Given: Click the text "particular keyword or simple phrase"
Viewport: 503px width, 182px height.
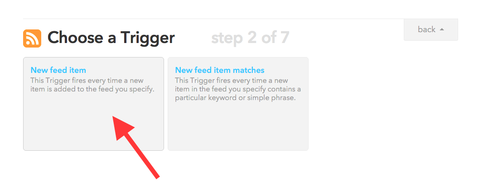Looking at the screenshot, I should pyautogui.click(x=235, y=98).
